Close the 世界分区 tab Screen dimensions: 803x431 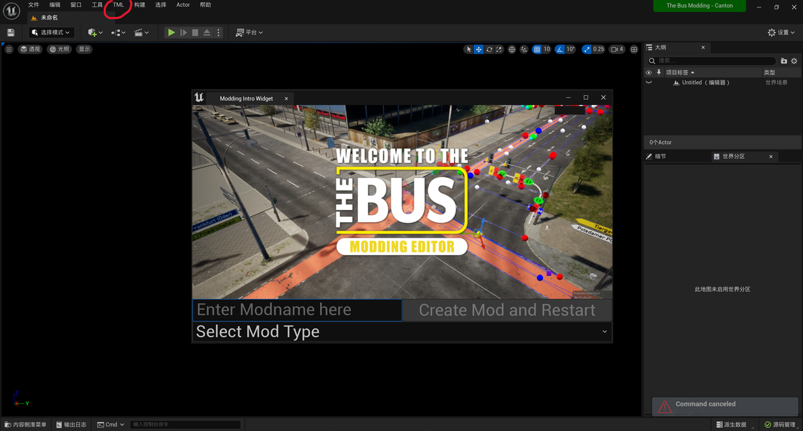click(771, 157)
